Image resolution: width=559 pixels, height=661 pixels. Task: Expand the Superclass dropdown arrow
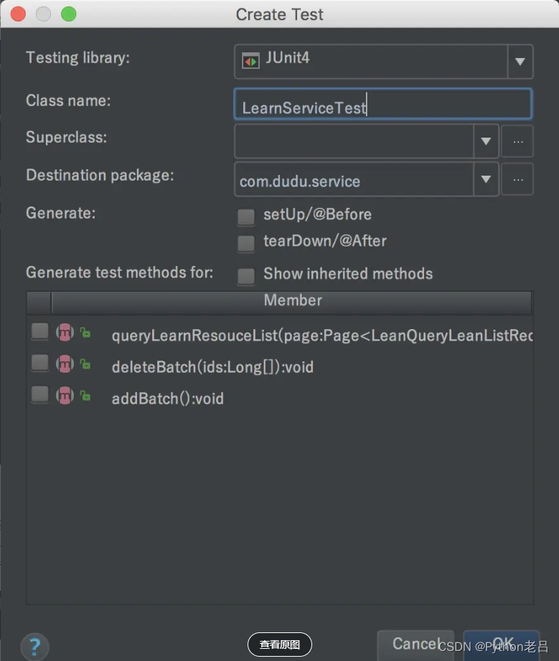coord(486,141)
